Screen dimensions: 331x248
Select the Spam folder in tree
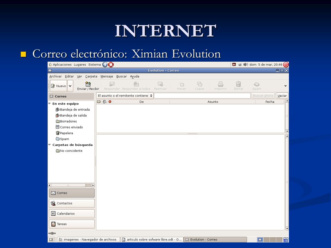pos(62,139)
